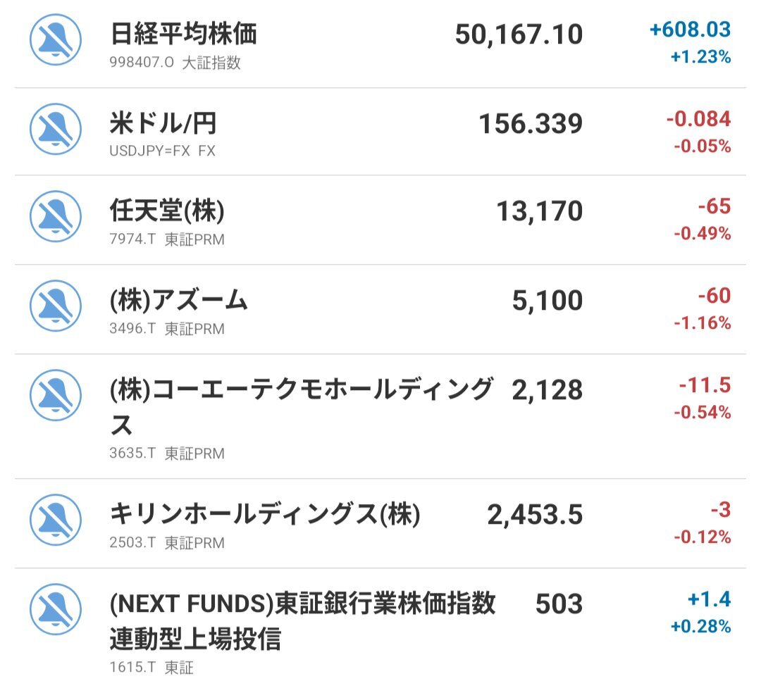Open the 日経平均株価 stock name
Viewport: 761px width, 688px height.
(183, 33)
